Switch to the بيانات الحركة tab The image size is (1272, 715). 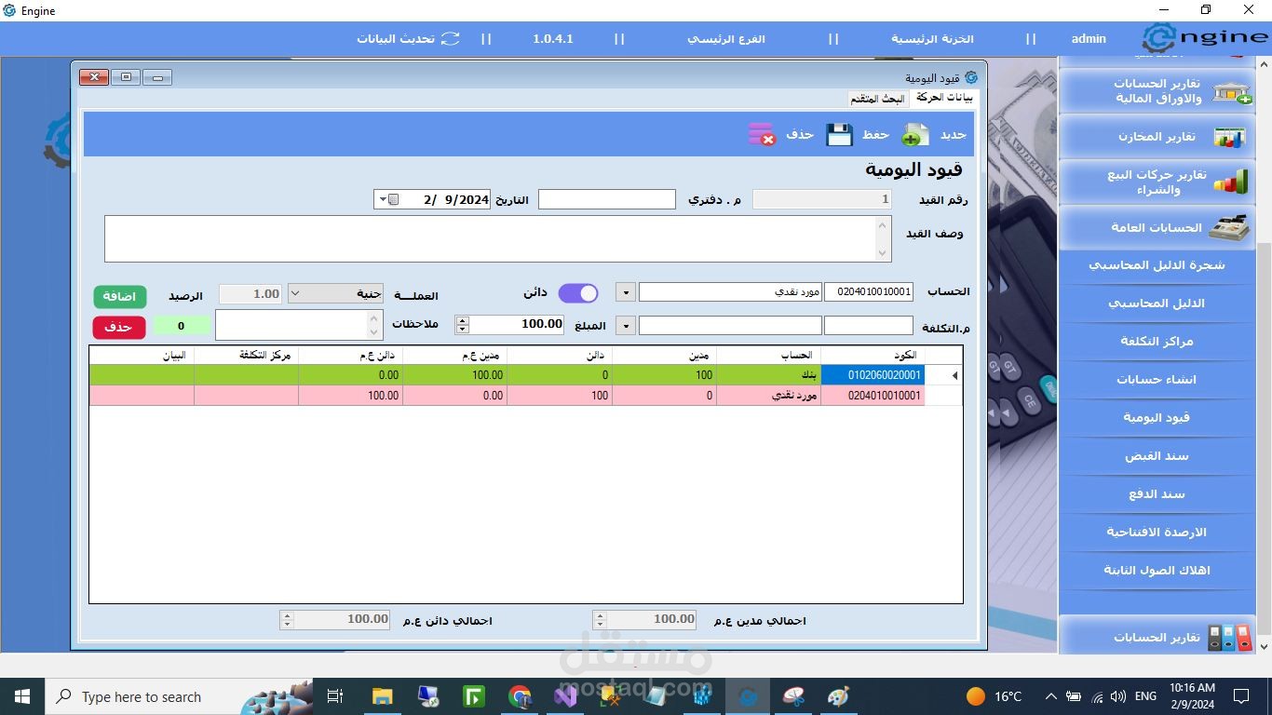pyautogui.click(x=944, y=98)
